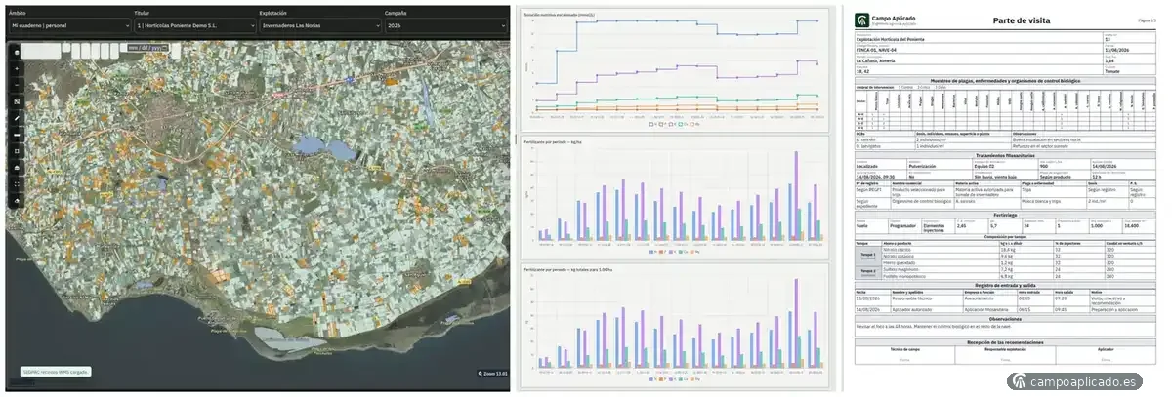
Task: Click the SIGPAC recintos WMS cargado notice
Action: click(56, 371)
